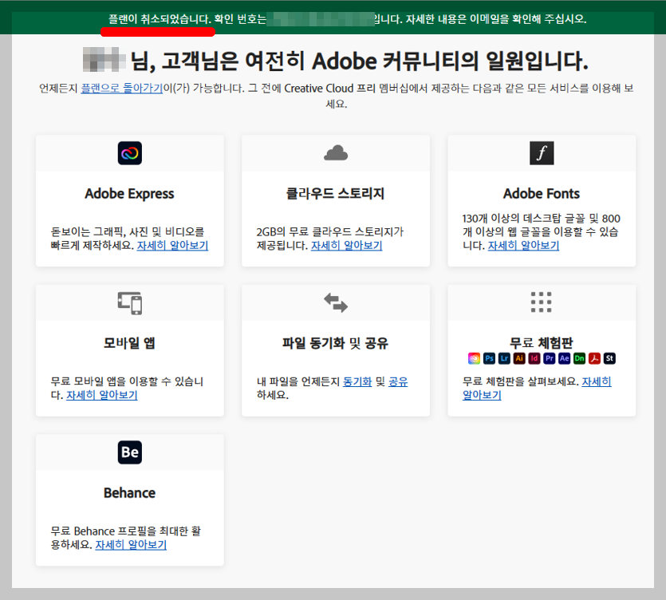Open the Illustrator trial icon
This screenshot has height=600, width=666.
pos(519,358)
